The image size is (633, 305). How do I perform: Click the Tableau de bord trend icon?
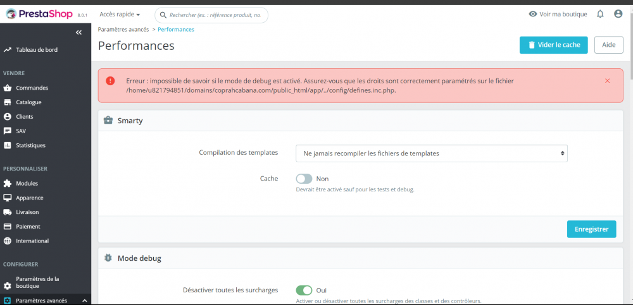pos(7,50)
